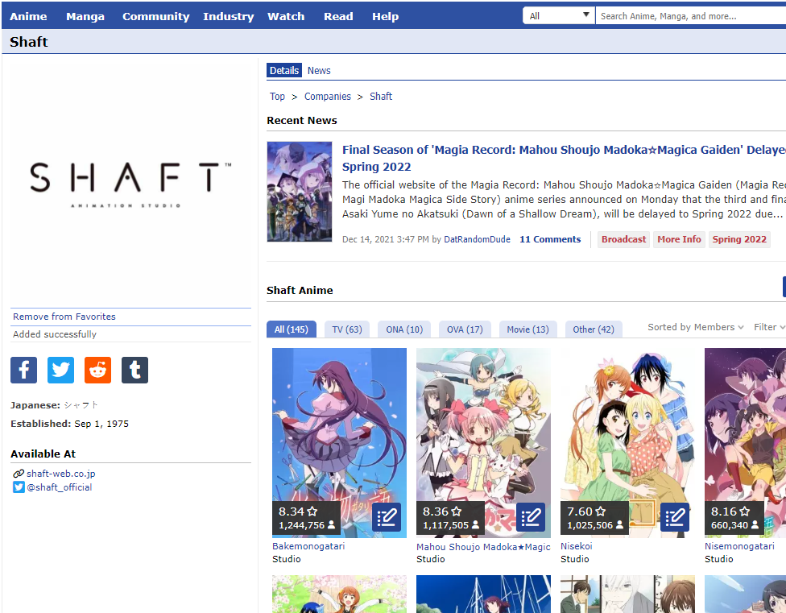The image size is (786, 613).
Task: Open Magia Record final season news headline
Action: 564,158
